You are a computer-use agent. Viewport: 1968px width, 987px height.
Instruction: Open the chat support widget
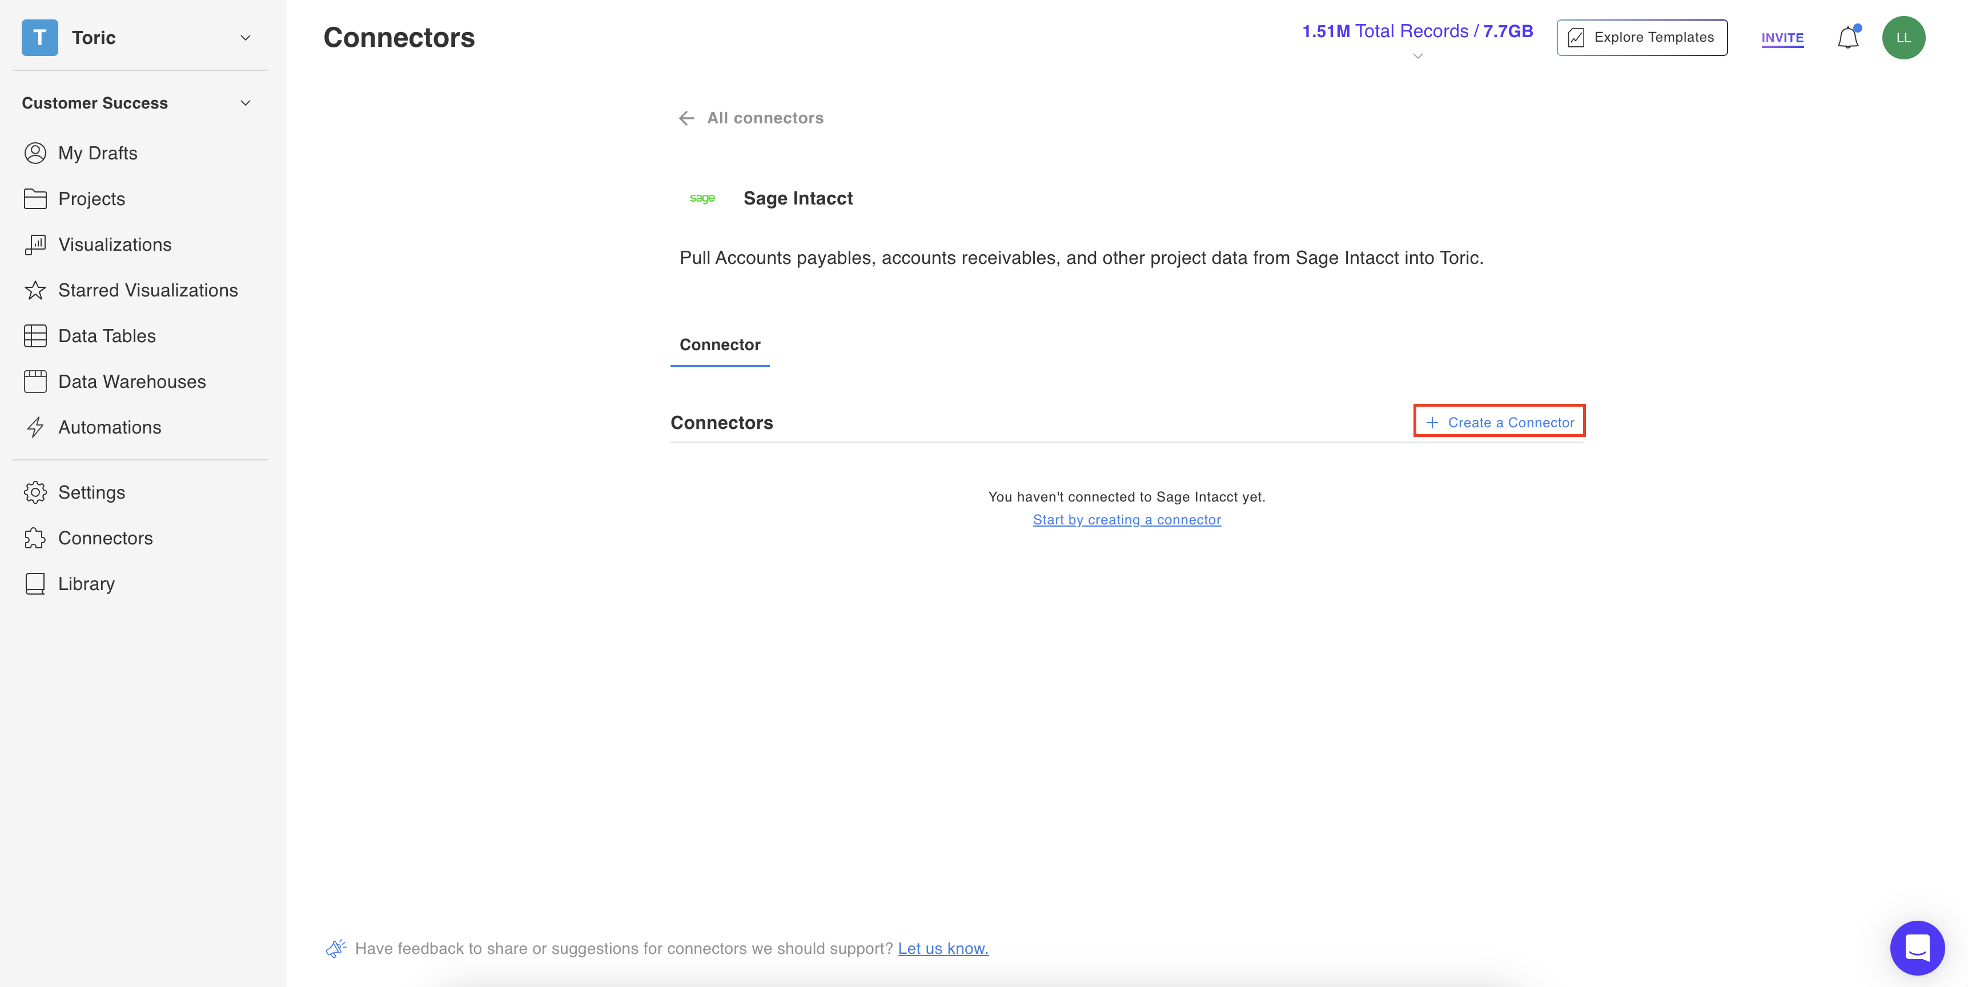click(x=1917, y=948)
